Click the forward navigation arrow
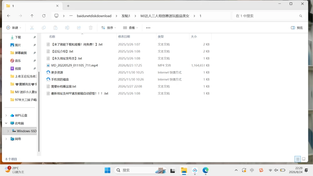This screenshot has width=313, height=176. pyautogui.click(x=20, y=16)
